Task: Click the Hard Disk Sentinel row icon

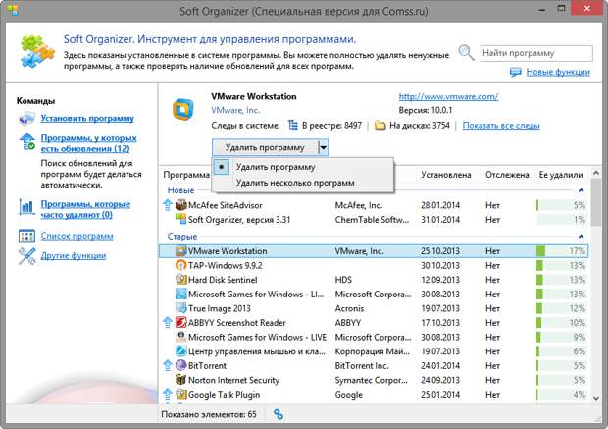Action: pyautogui.click(x=180, y=280)
